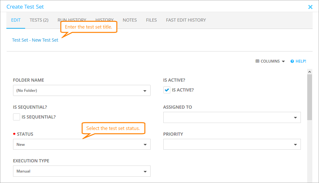Screen dimensions: 319x183
Task: Switch to the Tests (2) tab
Action: click(39, 20)
